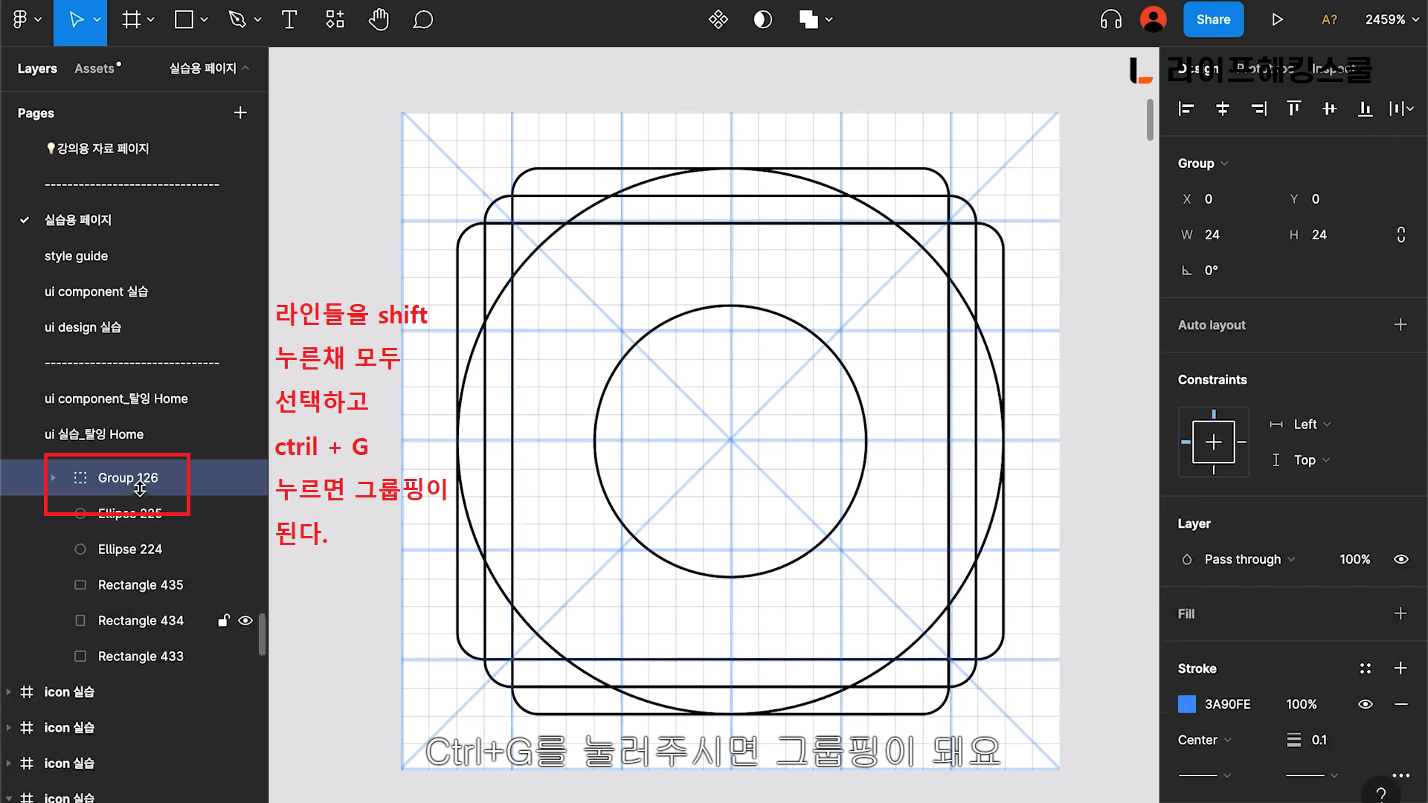Click the Present play button
1428x803 pixels.
coord(1277,20)
